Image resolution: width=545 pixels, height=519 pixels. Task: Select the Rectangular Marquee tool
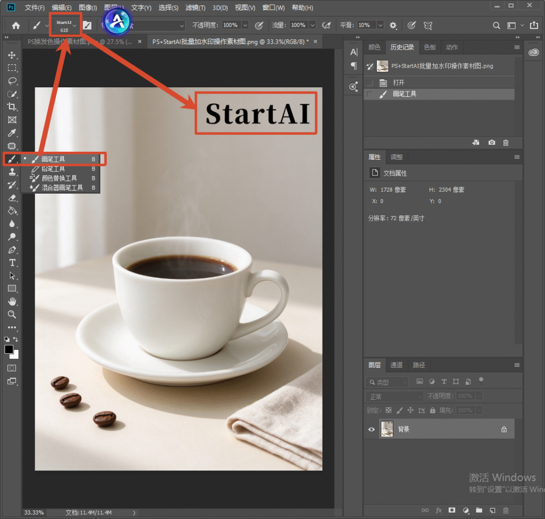point(12,68)
